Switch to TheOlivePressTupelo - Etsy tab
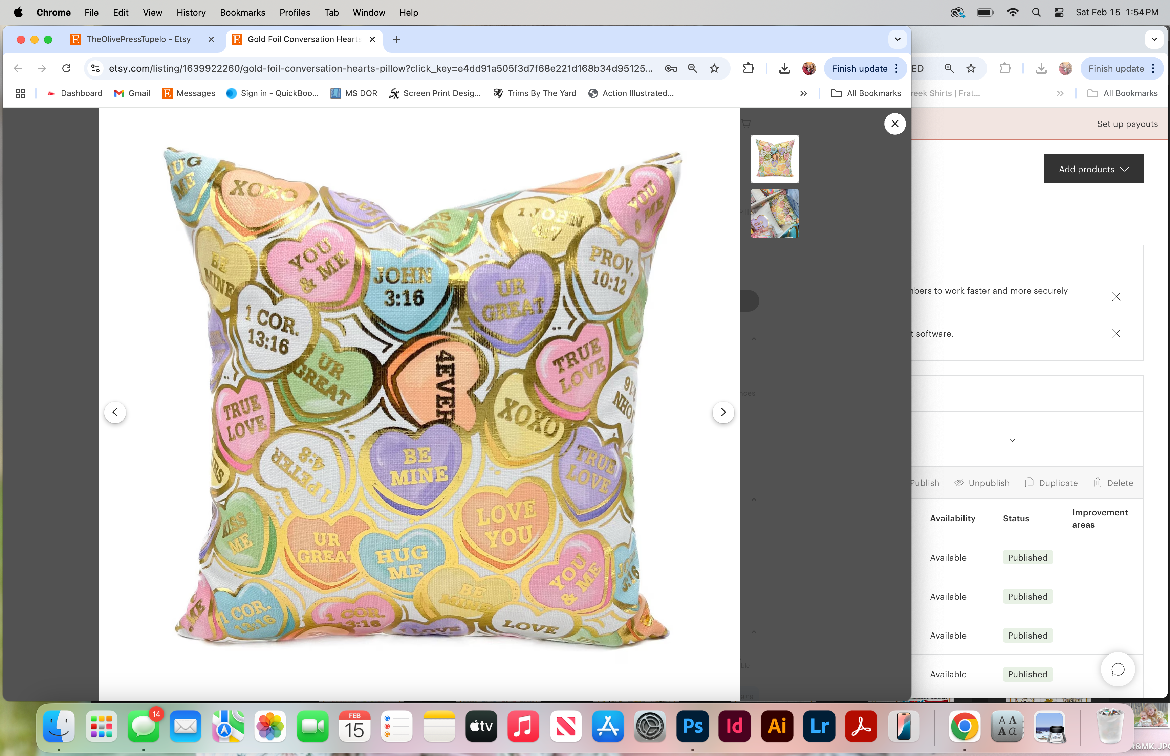This screenshot has width=1170, height=756. [x=138, y=39]
